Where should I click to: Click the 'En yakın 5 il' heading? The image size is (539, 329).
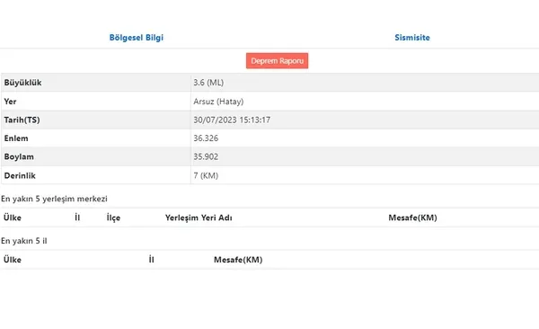click(x=24, y=241)
